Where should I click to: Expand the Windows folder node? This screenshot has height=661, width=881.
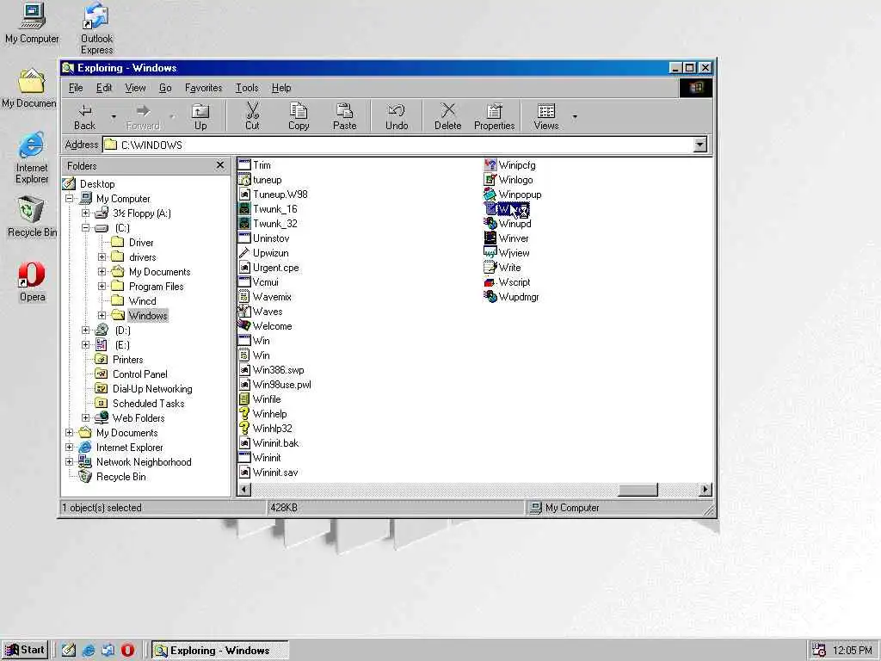(x=102, y=315)
